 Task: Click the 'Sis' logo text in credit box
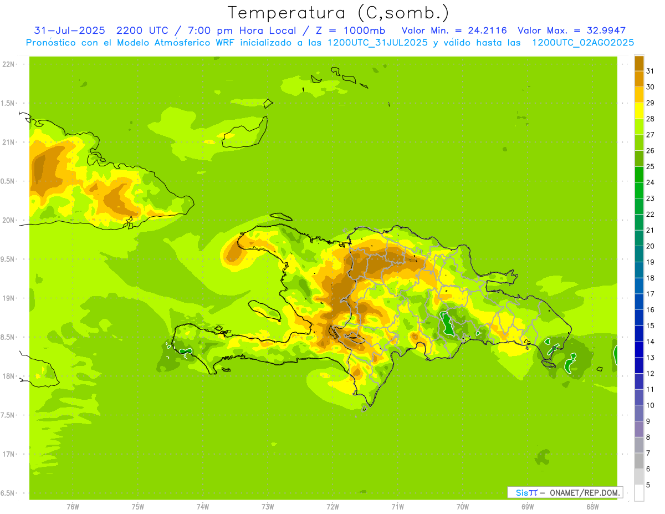click(x=521, y=492)
